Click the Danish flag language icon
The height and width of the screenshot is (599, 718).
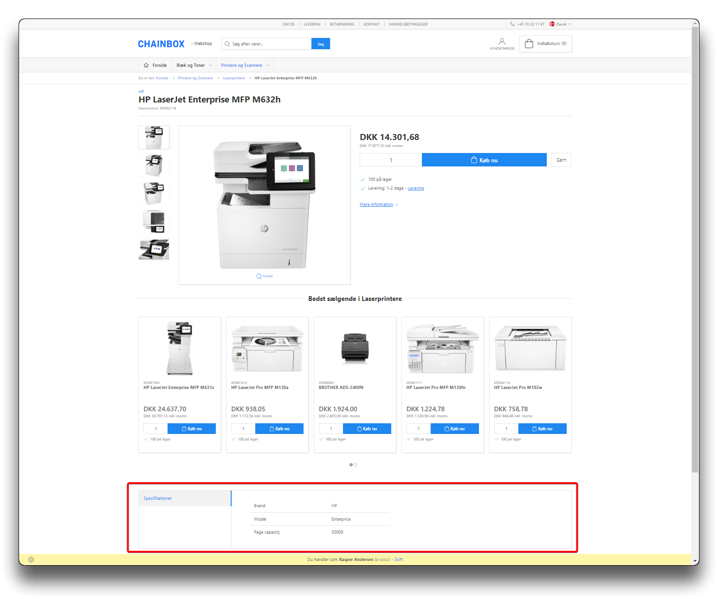click(552, 24)
